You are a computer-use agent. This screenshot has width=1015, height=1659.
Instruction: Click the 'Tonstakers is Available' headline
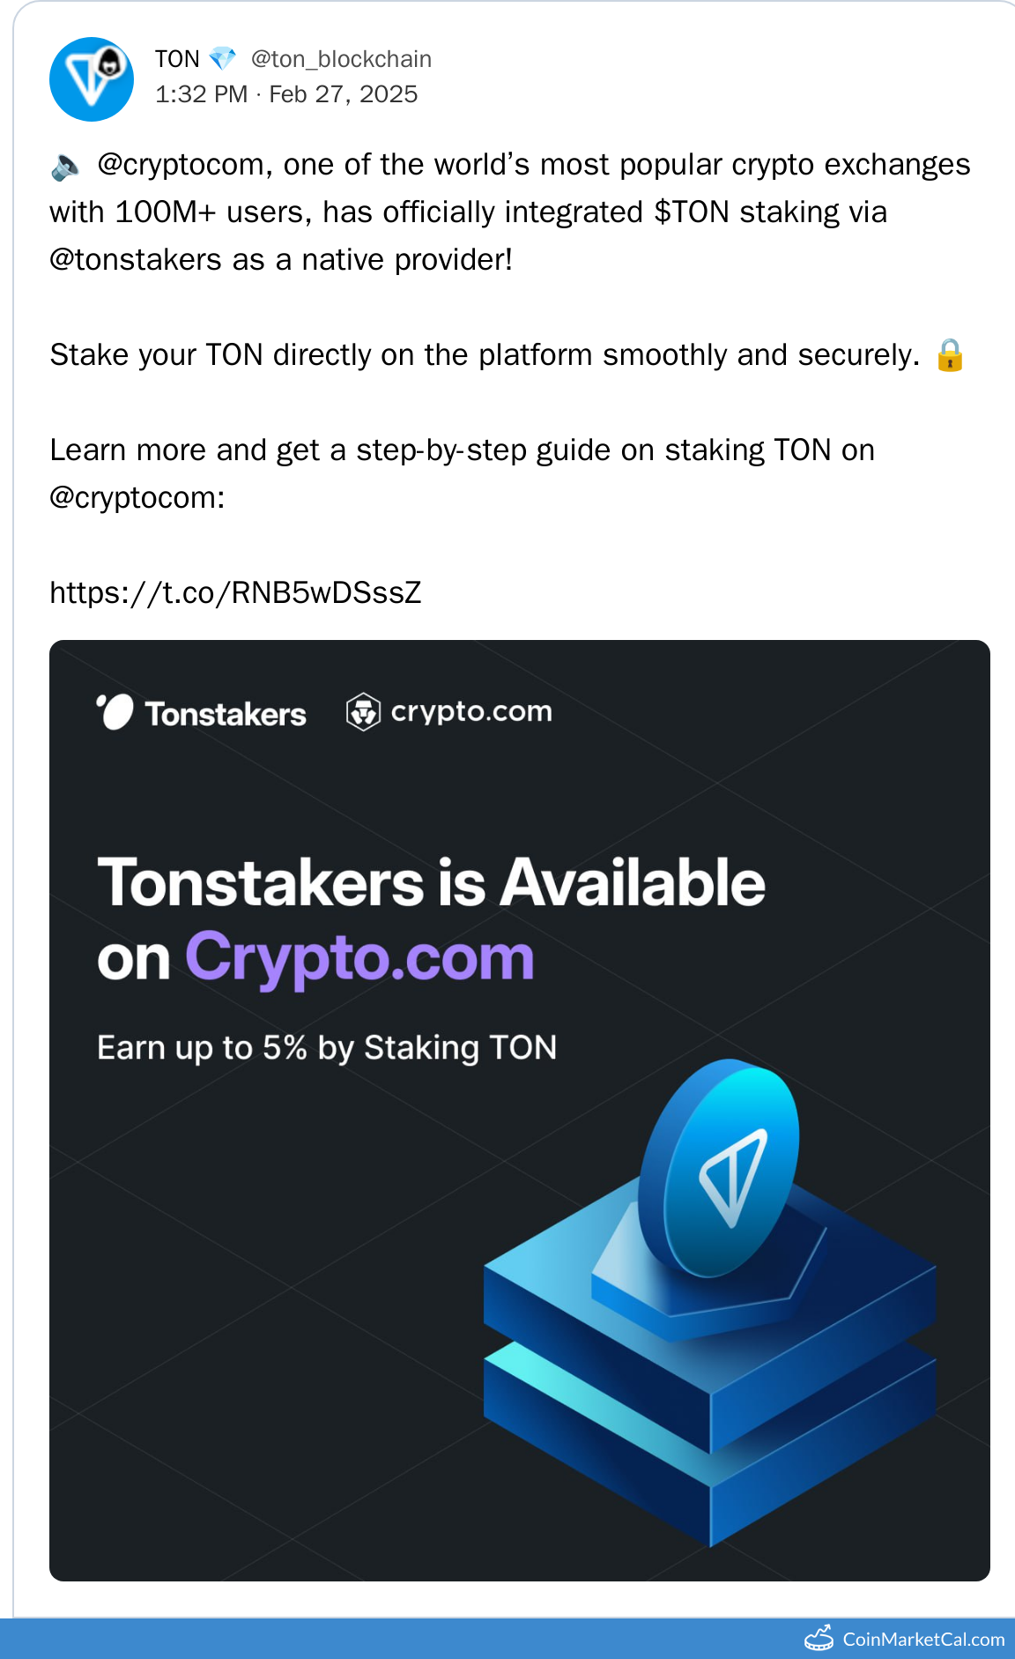[x=431, y=882]
